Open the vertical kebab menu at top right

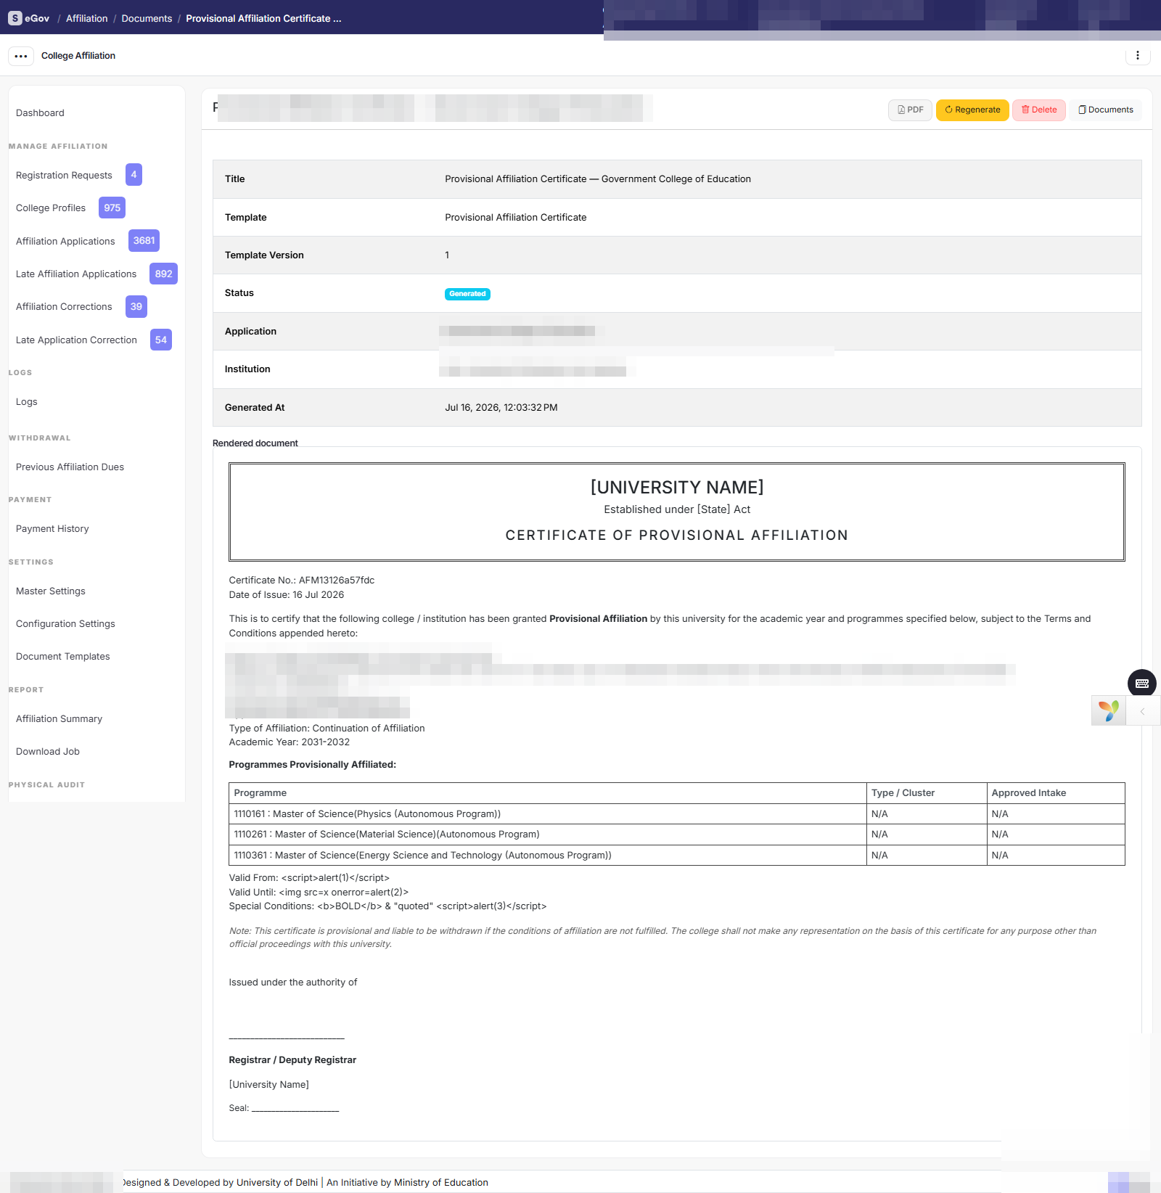[1137, 55]
